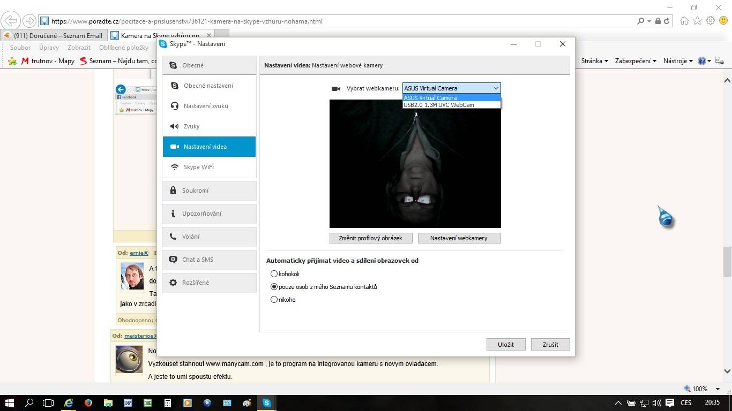Open Favorites star icon in browser

[697, 21]
